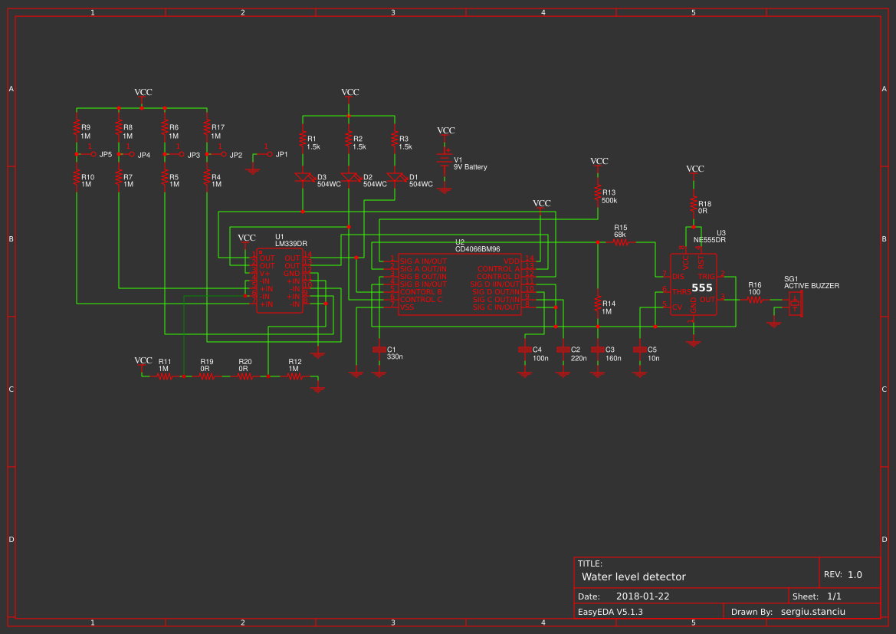Image resolution: width=896 pixels, height=634 pixels.
Task: Click the "220n" capacitor value
Action: pyautogui.click(x=578, y=359)
